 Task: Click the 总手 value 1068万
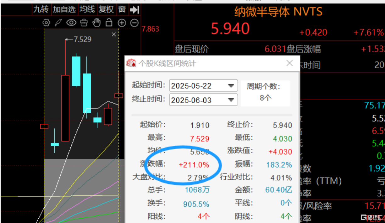click(197, 190)
